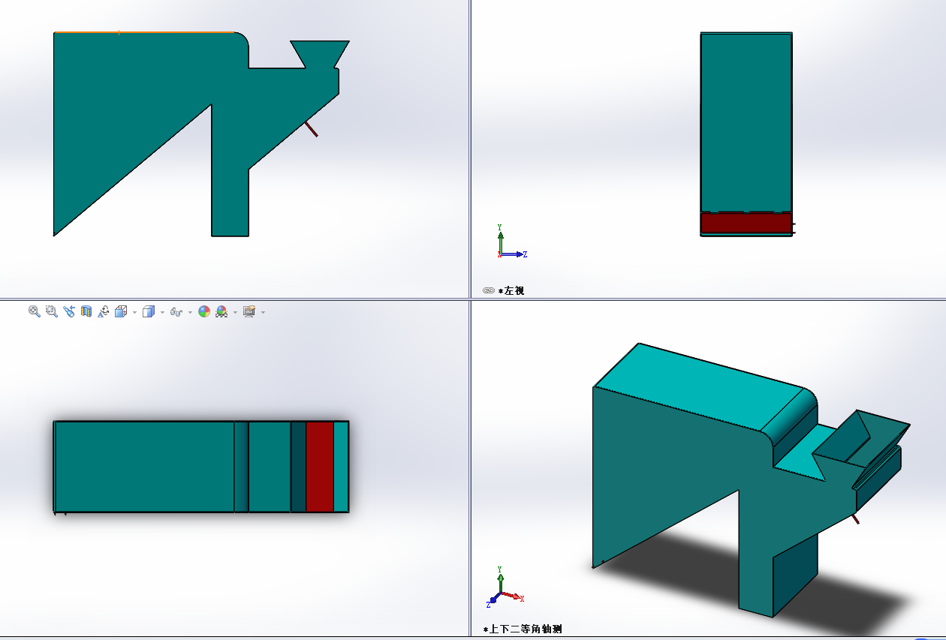The image size is (946, 640).
Task: Click the view link icon beside 左视
Action: (x=489, y=290)
